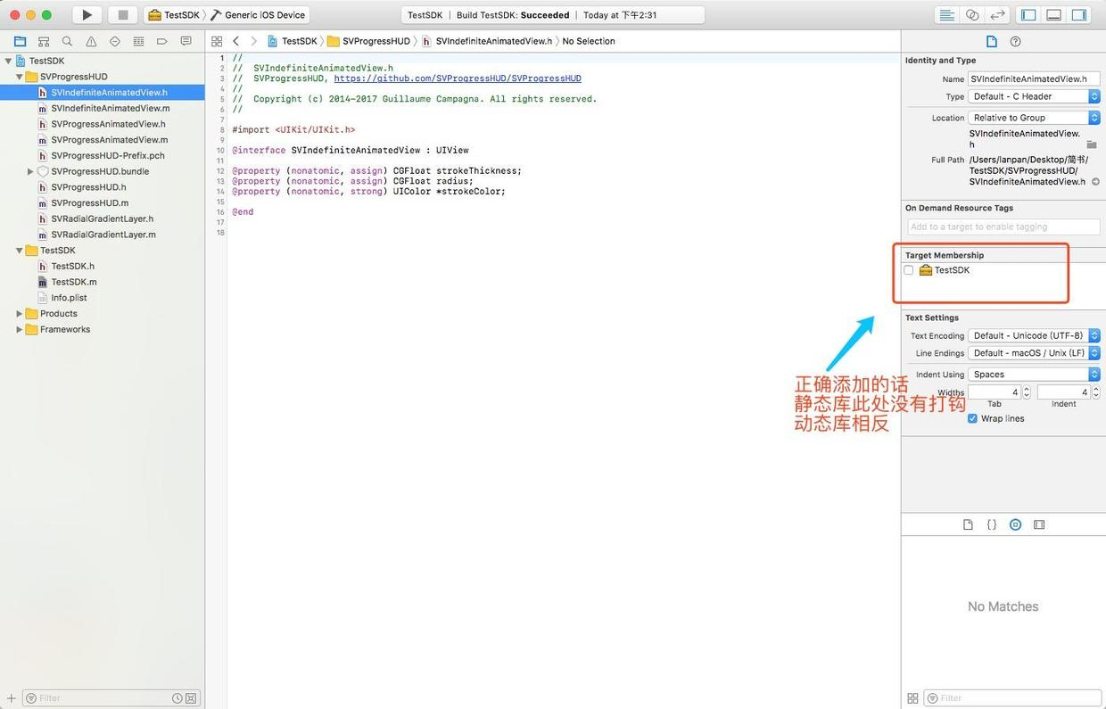The height and width of the screenshot is (709, 1106).
Task: Click the add (+) button in navigator
Action: tap(11, 698)
